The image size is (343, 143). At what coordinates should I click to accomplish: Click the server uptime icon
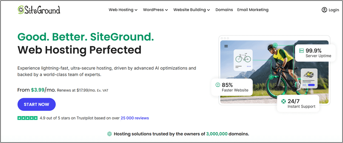click(x=301, y=51)
